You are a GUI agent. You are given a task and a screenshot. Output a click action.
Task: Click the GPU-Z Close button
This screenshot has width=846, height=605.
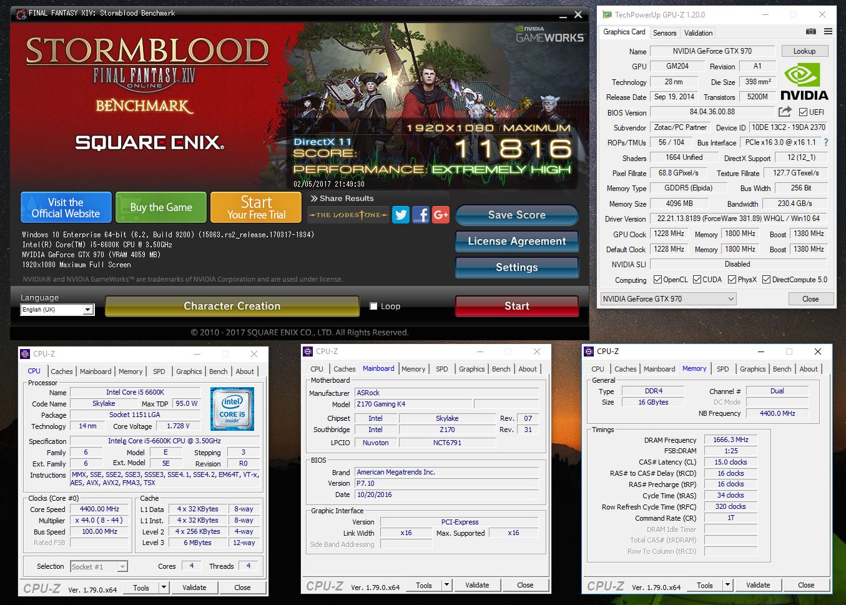tap(810, 299)
